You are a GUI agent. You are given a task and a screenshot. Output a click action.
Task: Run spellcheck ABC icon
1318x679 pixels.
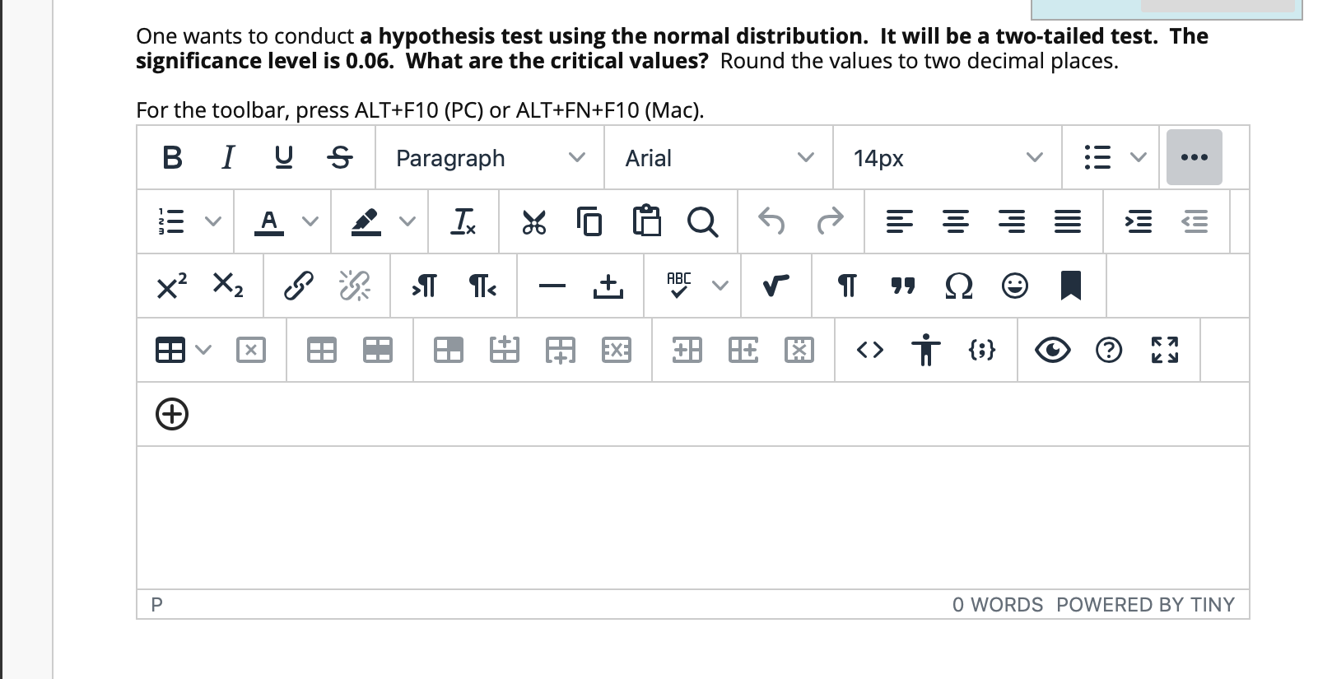(678, 286)
